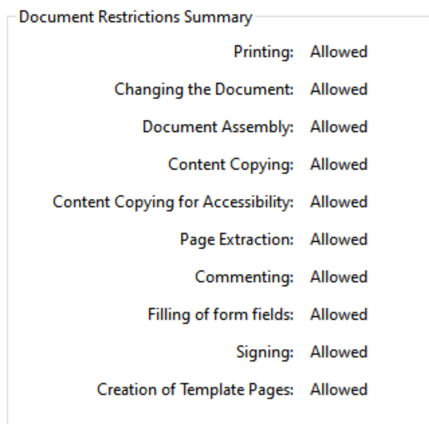429x424 pixels.
Task: Select the Page Extraction label
Action: tap(237, 240)
